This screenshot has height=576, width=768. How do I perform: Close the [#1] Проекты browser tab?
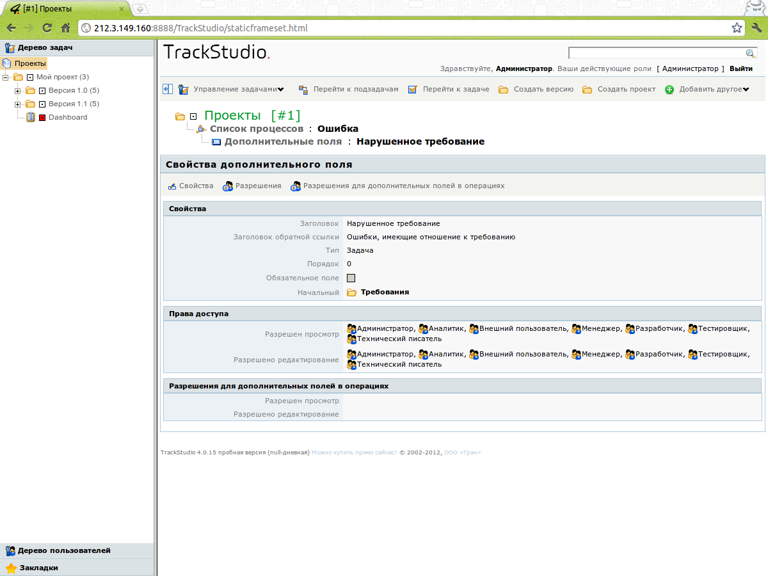[x=122, y=9]
